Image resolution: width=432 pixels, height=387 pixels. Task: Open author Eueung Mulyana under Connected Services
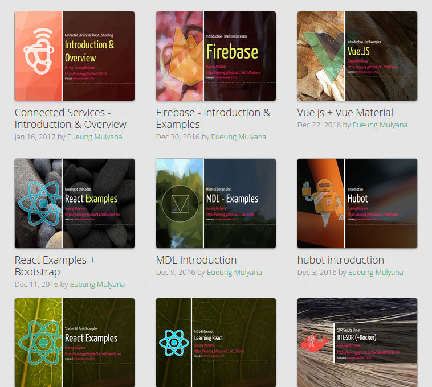[x=95, y=137]
